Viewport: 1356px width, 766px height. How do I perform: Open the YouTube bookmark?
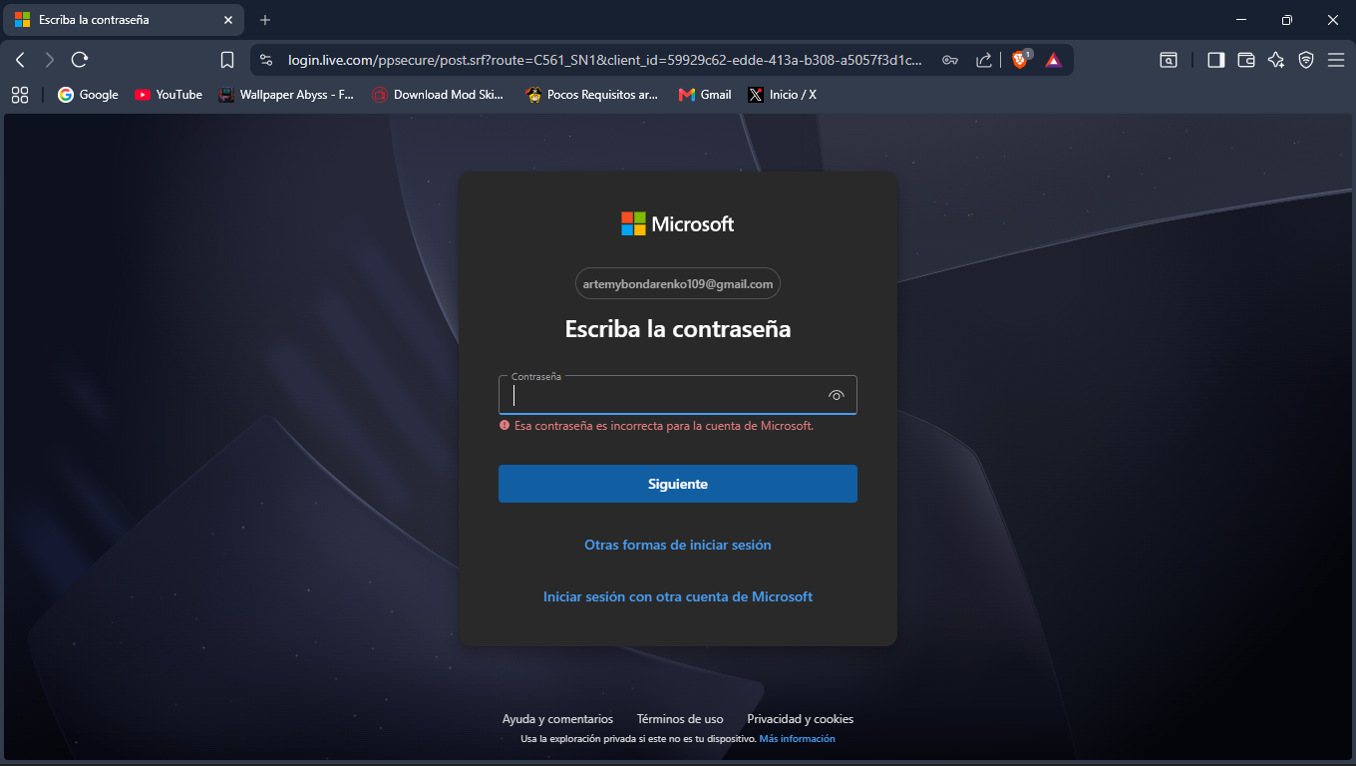tap(169, 95)
